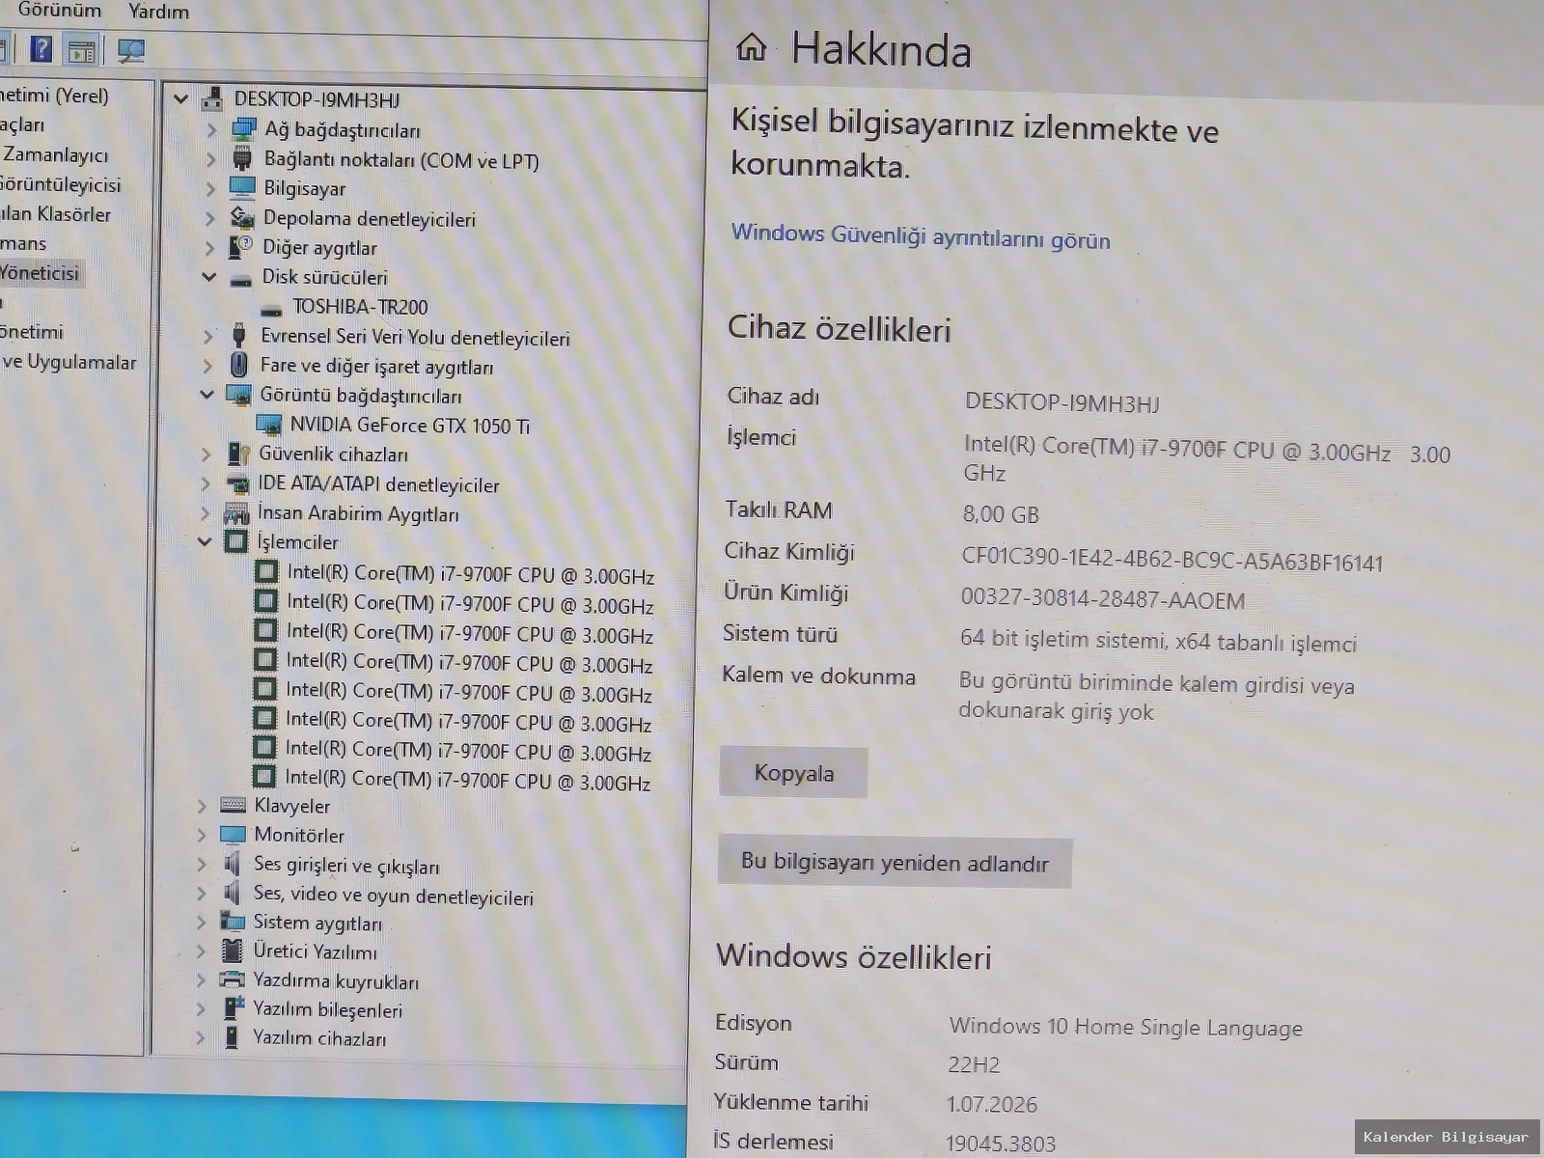Click the İS derlemesi value 19045.3803
This screenshot has height=1158, width=1544.
coord(1001,1144)
